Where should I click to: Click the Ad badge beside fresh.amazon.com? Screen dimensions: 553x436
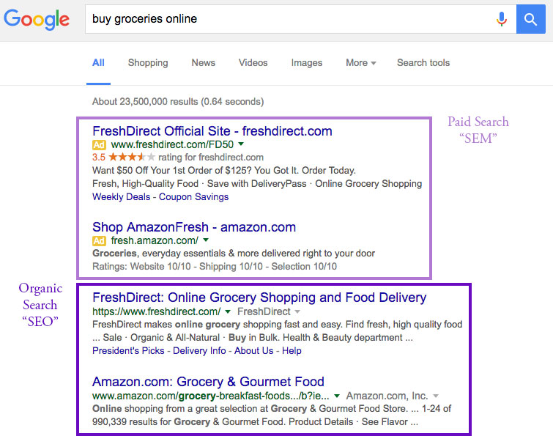pyautogui.click(x=99, y=240)
